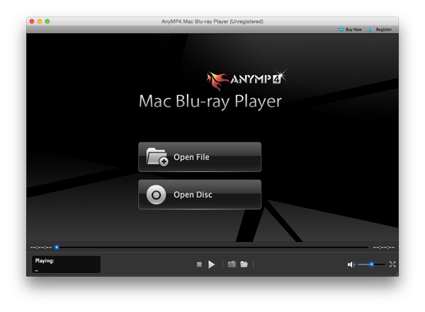Mute audio using the speaker icon
425x312 pixels.
[x=351, y=265]
